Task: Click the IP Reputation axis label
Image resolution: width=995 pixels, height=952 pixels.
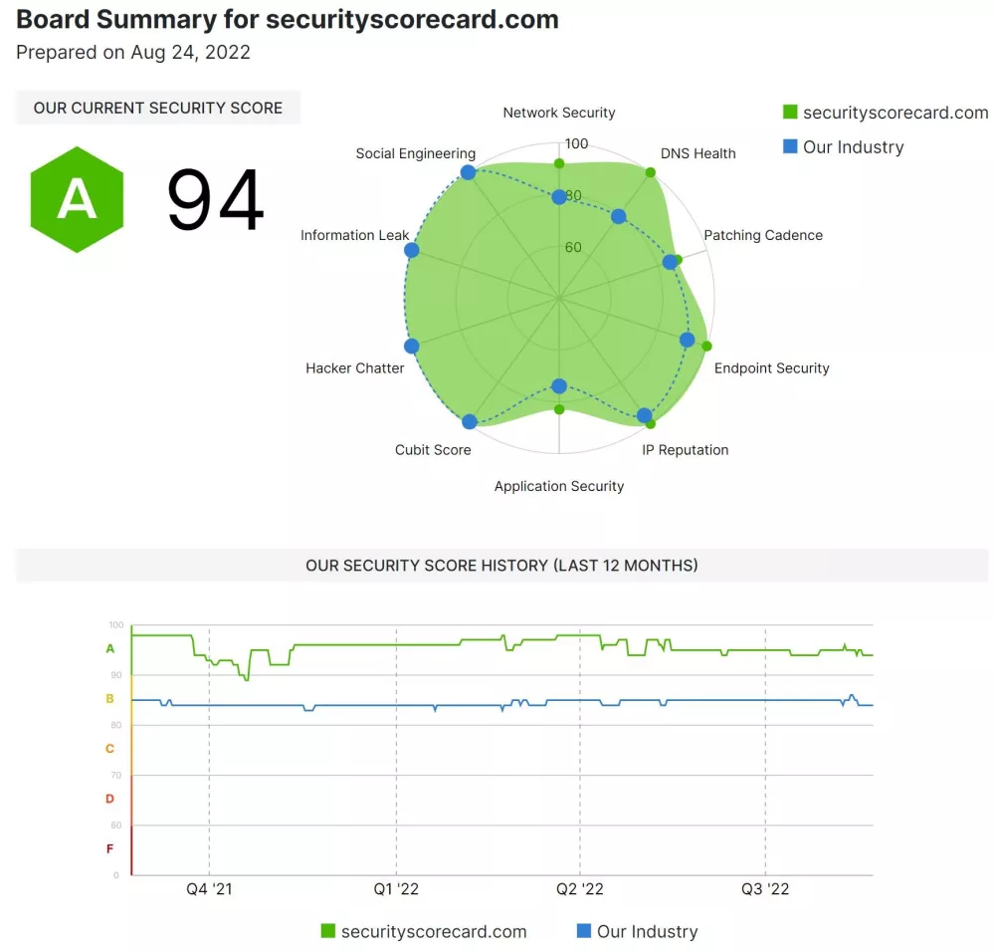Action: (x=685, y=450)
